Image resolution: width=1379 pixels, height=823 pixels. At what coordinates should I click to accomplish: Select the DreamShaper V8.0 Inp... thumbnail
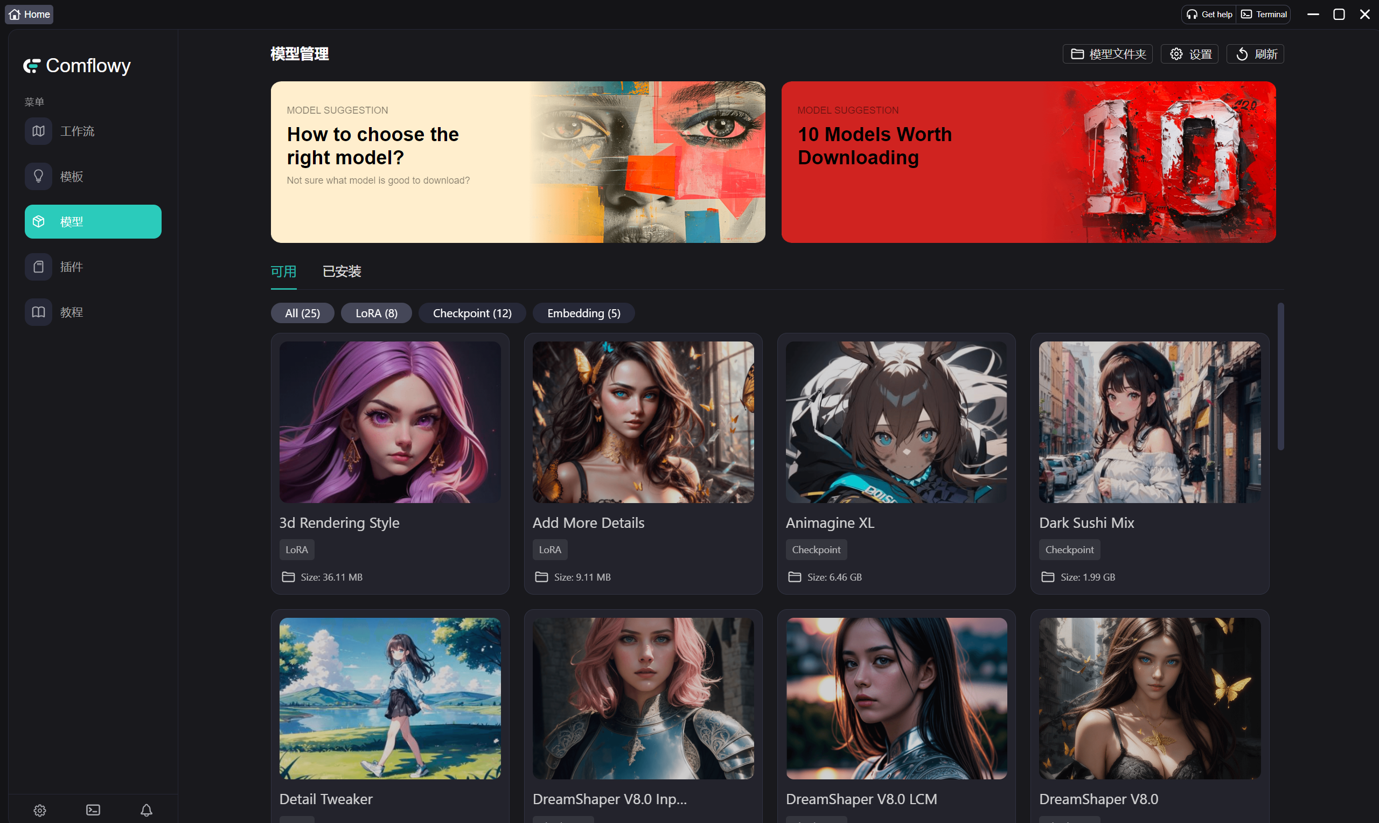643,698
